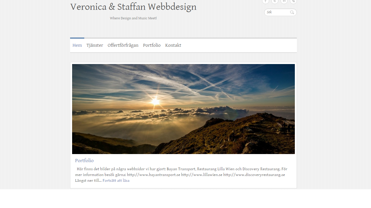Open the LinkedIn social icon
The image size is (371, 208).
pyautogui.click(x=284, y=1)
